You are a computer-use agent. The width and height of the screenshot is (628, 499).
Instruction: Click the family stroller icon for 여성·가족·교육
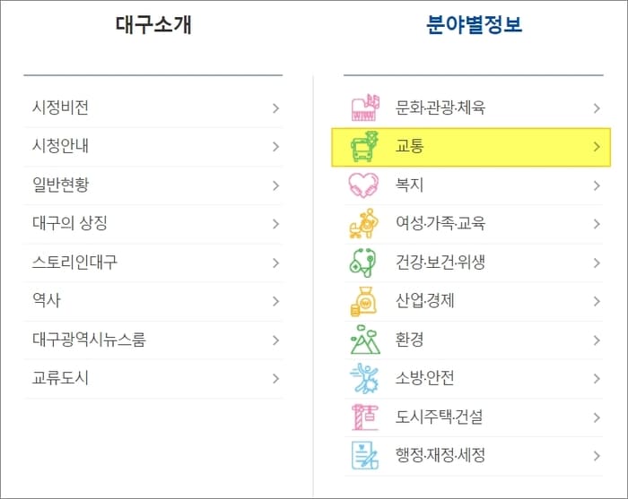pos(363,223)
